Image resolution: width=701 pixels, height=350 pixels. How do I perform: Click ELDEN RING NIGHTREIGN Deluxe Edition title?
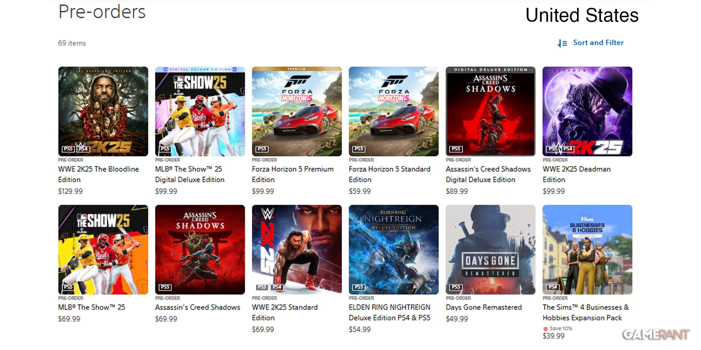[390, 312]
